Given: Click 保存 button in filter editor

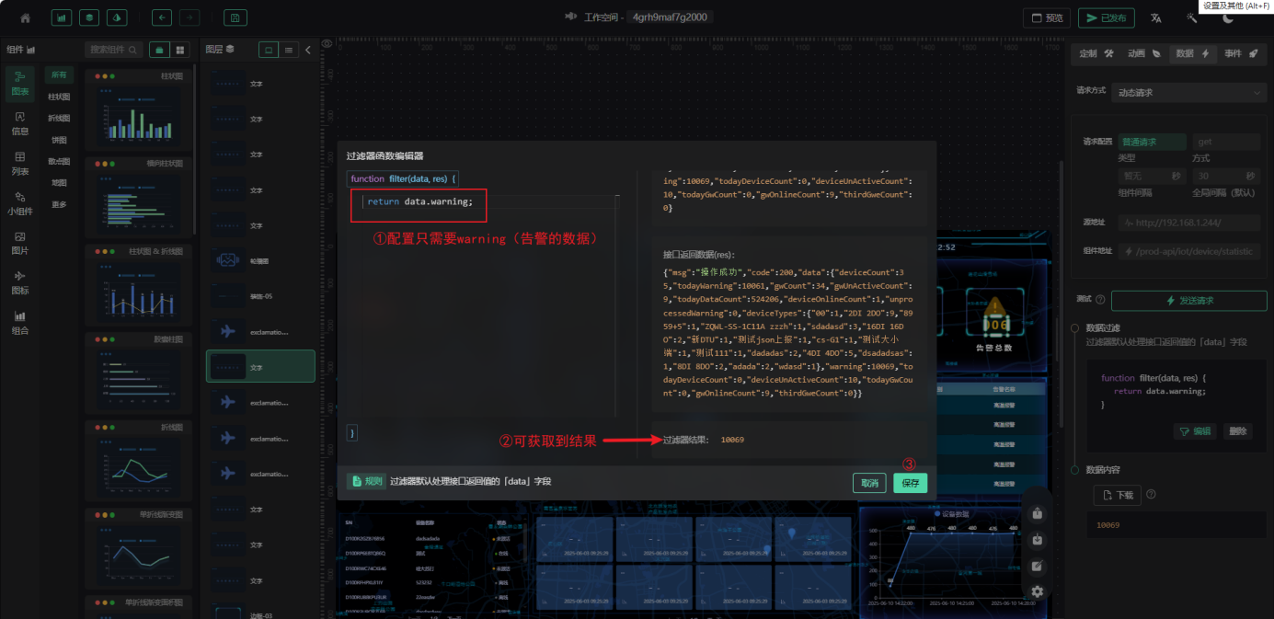Looking at the screenshot, I should click(x=910, y=483).
